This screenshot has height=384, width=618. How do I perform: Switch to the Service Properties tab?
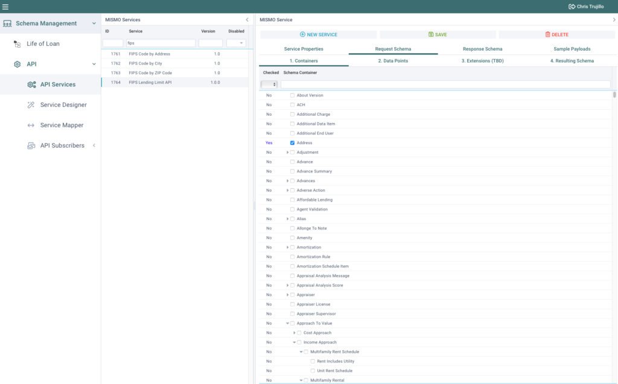pyautogui.click(x=304, y=49)
